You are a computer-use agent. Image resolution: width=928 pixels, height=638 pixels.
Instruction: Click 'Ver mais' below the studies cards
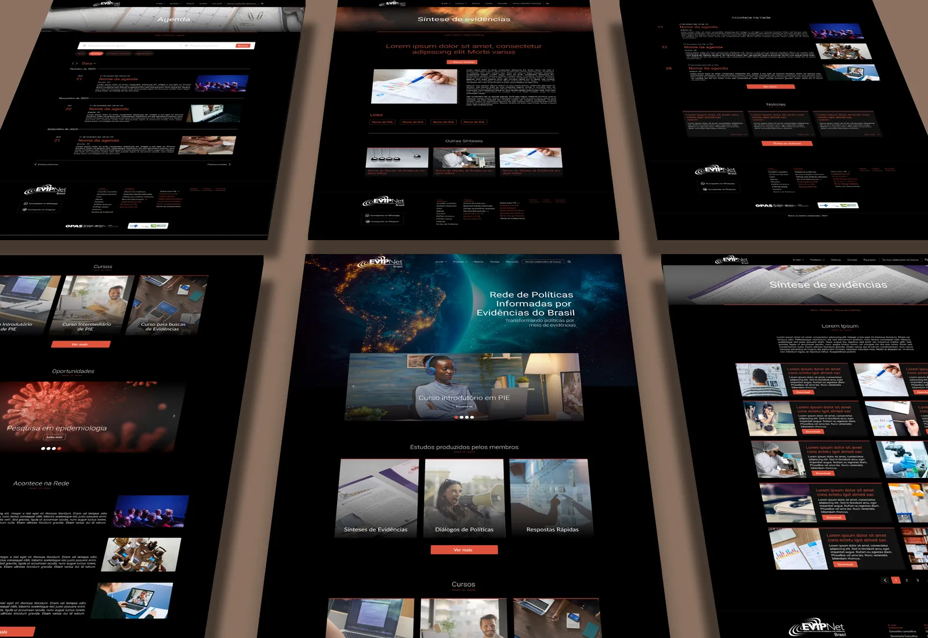point(464,550)
